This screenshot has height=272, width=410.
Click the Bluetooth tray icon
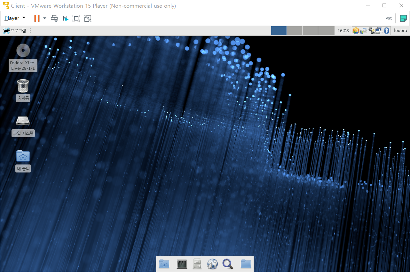pyautogui.click(x=387, y=31)
